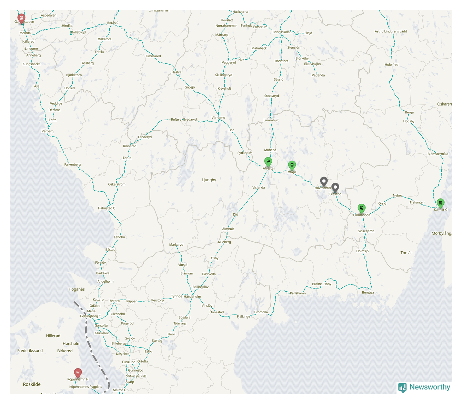Click the Karlshamn station label

pos(298,293)
